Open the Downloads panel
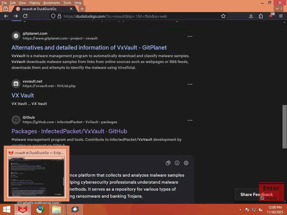Viewport: 287px width, 215px height. pyautogui.click(x=251, y=16)
